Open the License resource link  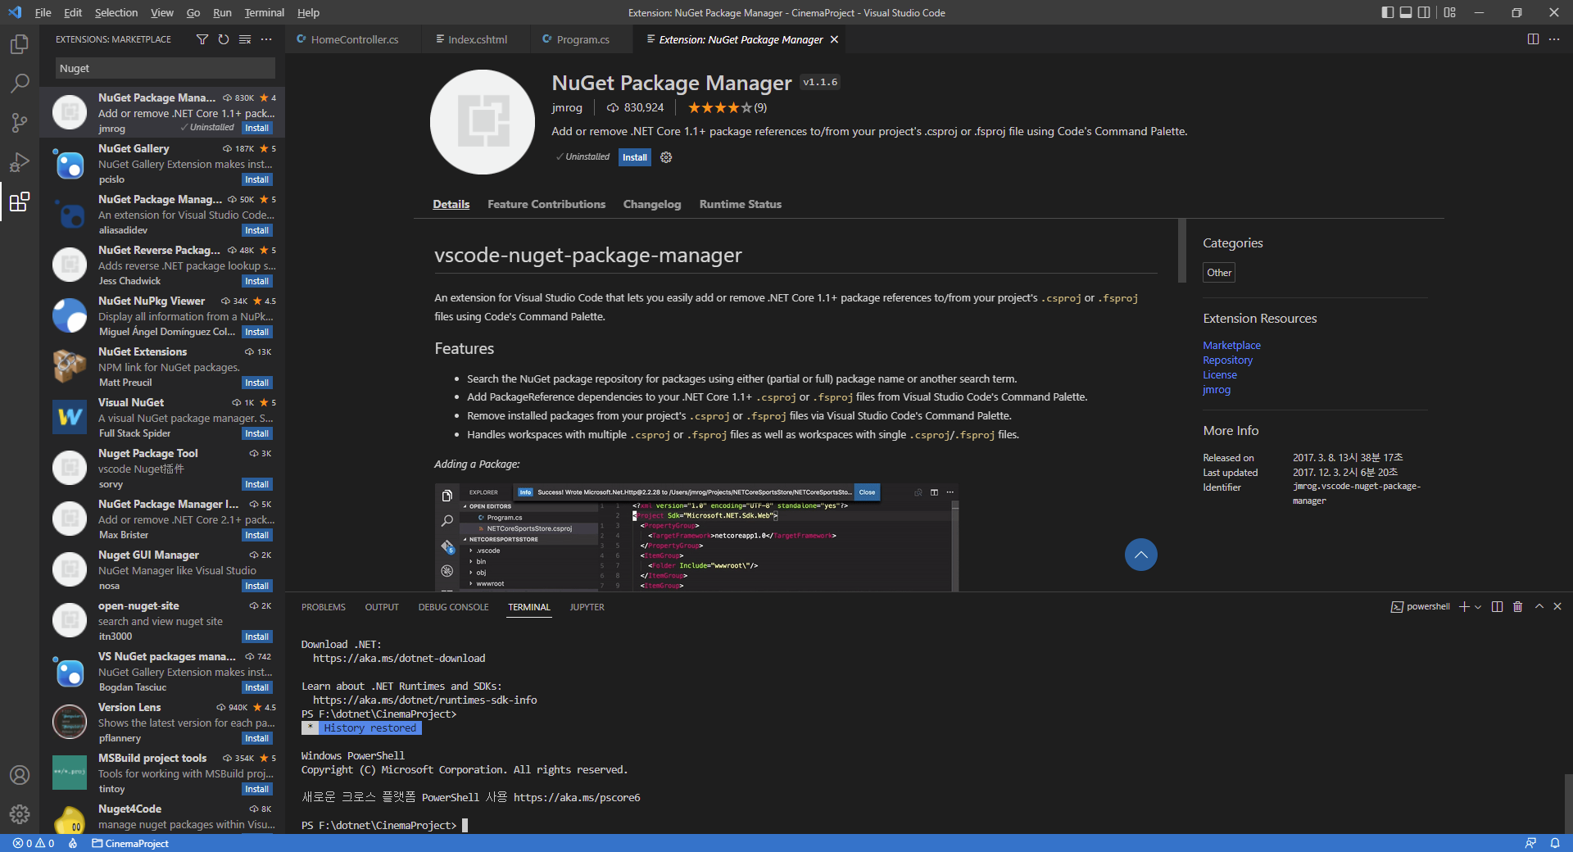pyautogui.click(x=1220, y=375)
